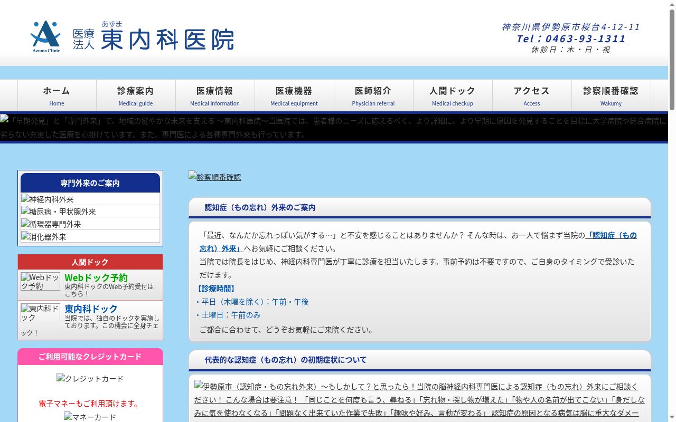Click the 神奈川県伊勢原市桜台4-12-11 address text
The width and height of the screenshot is (676, 422).
click(571, 27)
